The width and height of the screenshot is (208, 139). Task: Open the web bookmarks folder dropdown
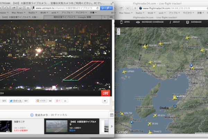click(x=54, y=12)
